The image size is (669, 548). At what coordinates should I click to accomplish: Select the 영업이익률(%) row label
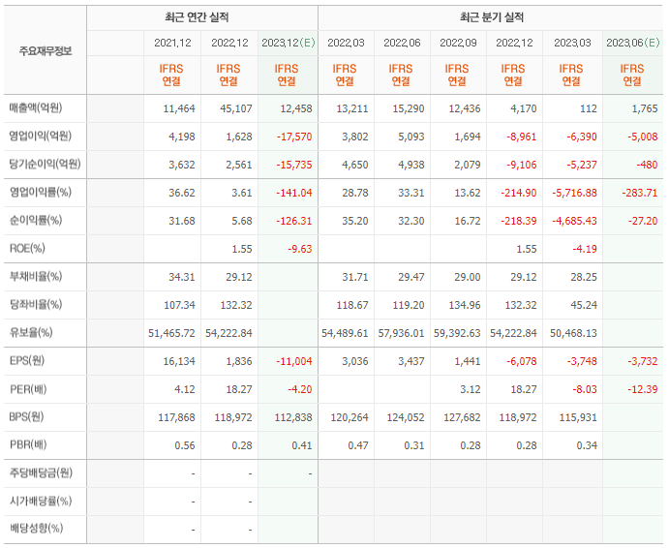click(x=41, y=193)
